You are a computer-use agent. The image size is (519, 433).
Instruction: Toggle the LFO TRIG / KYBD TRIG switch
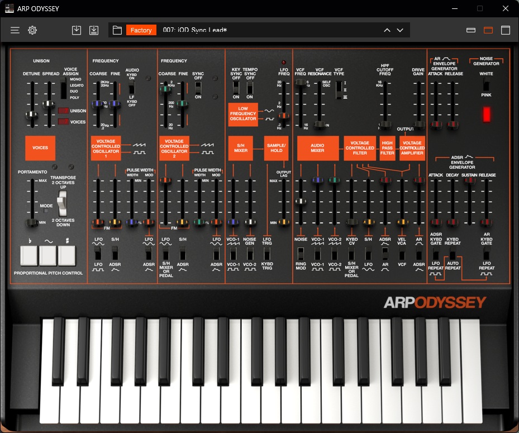coord(267,254)
